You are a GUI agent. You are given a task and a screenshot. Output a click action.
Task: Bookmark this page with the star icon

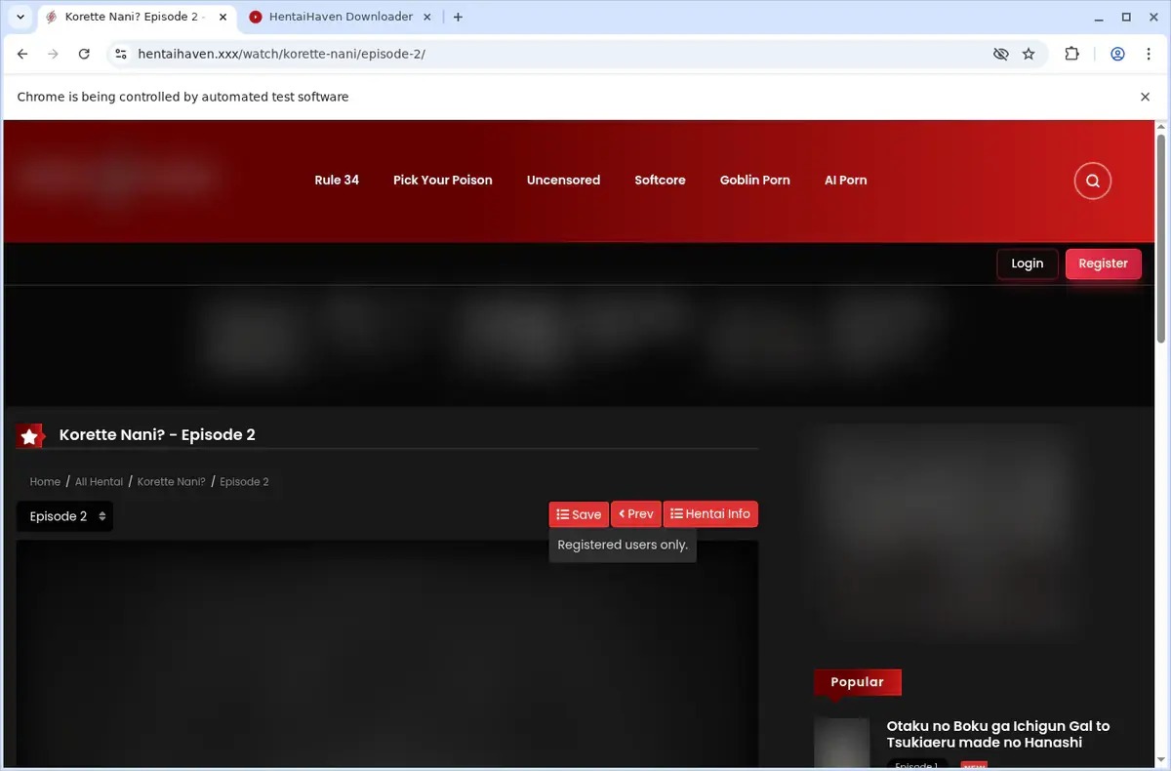[x=1029, y=54]
